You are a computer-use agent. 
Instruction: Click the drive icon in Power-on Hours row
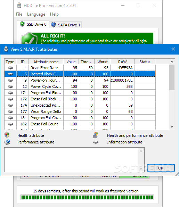point(10,80)
